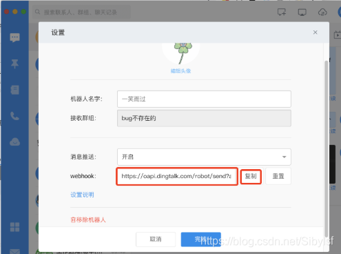Close the 设置 dialog with the X
341x254 pixels.
316,32
